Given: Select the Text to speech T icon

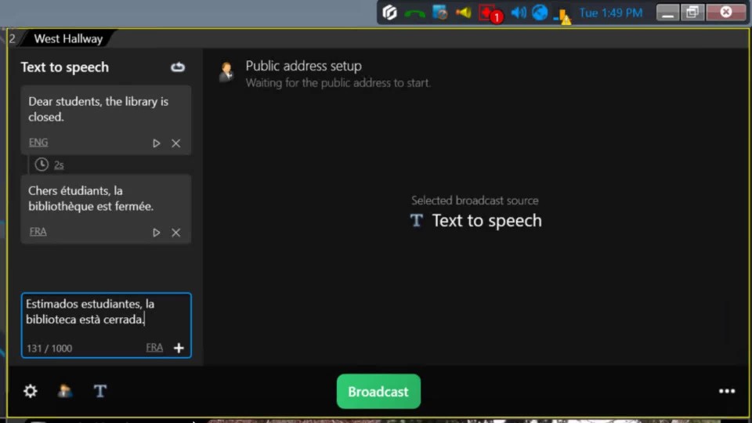Looking at the screenshot, I should pos(100,391).
